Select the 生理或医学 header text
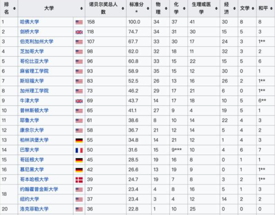Image resolution: width=275 pixels, height=215 pixels. point(201,8)
